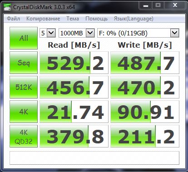
Task: Click the CrystalDiskMark title bar app icon
Action: point(7,7)
